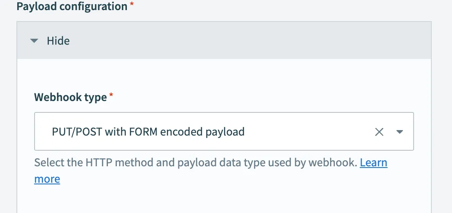
Task: Open the Learn more link
Action: click(x=373, y=162)
